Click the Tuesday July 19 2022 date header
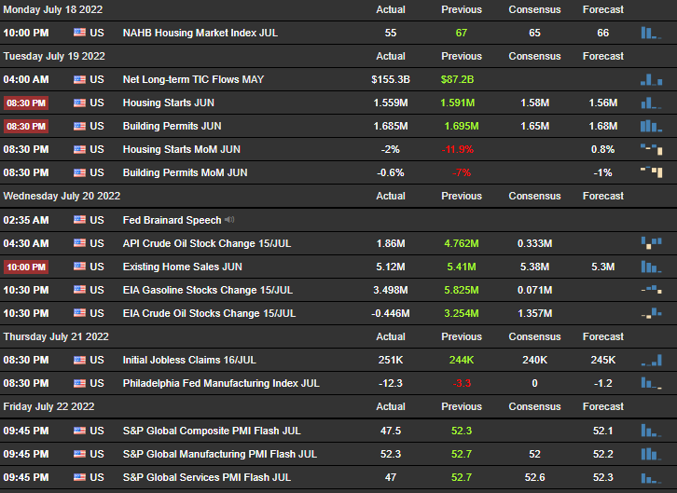The width and height of the screenshot is (677, 493). [54, 56]
